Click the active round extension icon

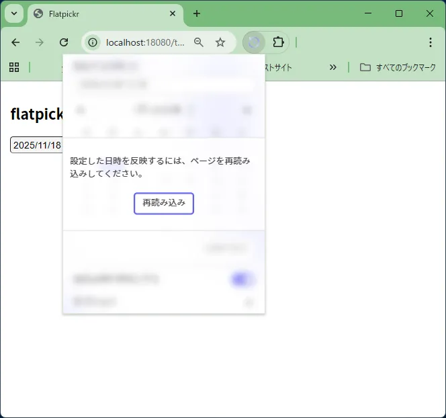[254, 42]
